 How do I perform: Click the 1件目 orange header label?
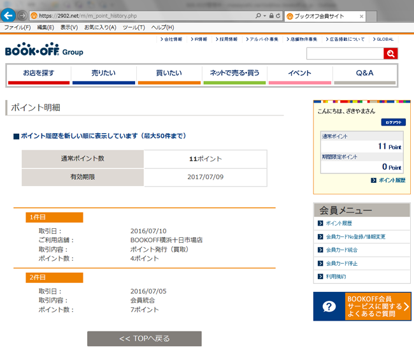[x=54, y=217]
